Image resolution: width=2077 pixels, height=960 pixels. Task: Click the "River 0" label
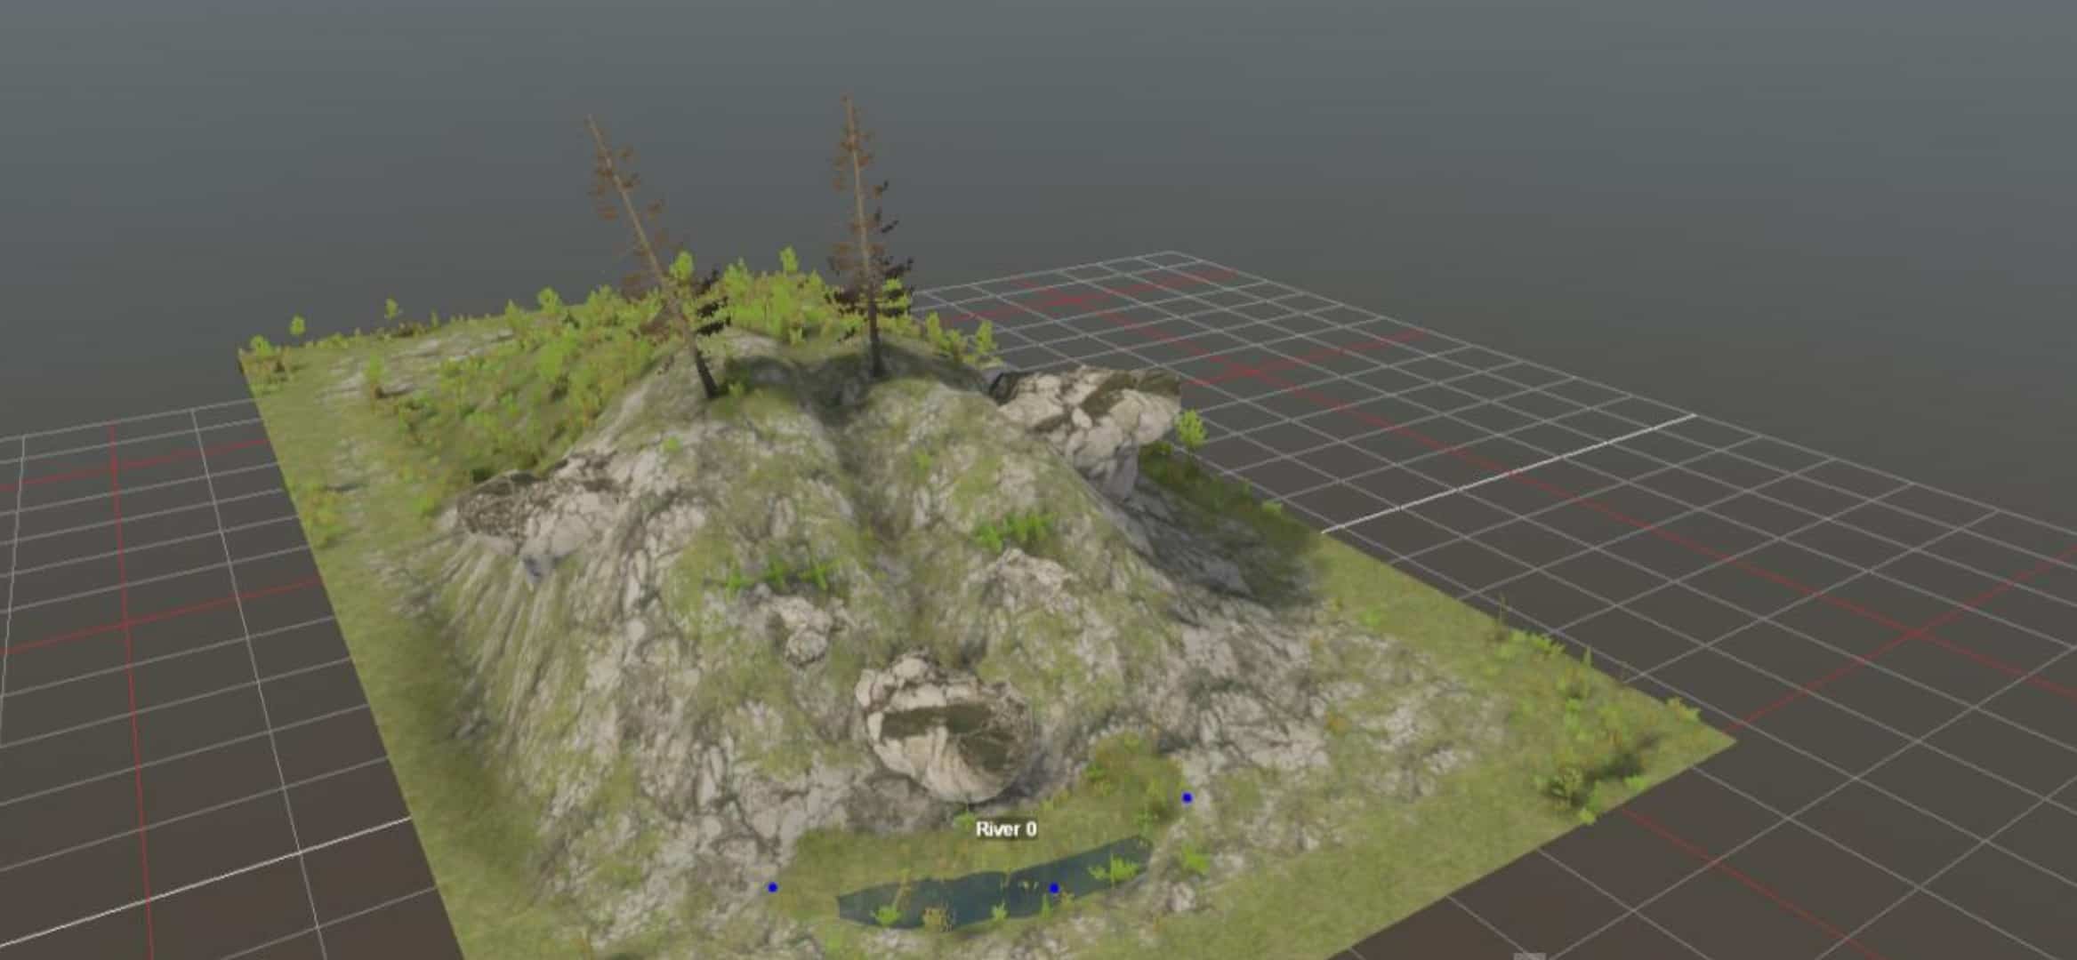coord(1005,829)
